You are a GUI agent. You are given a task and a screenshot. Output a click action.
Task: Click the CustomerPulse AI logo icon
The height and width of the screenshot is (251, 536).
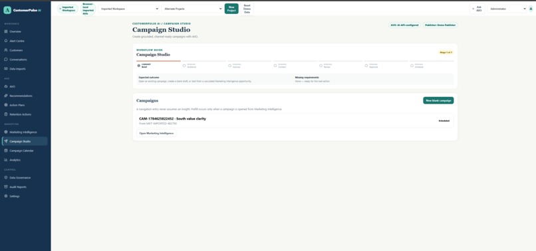click(x=7, y=10)
